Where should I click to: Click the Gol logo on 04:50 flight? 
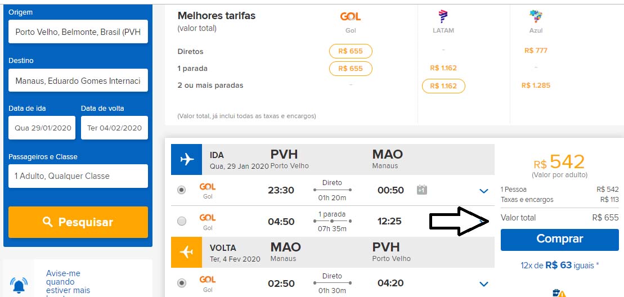pyautogui.click(x=208, y=218)
